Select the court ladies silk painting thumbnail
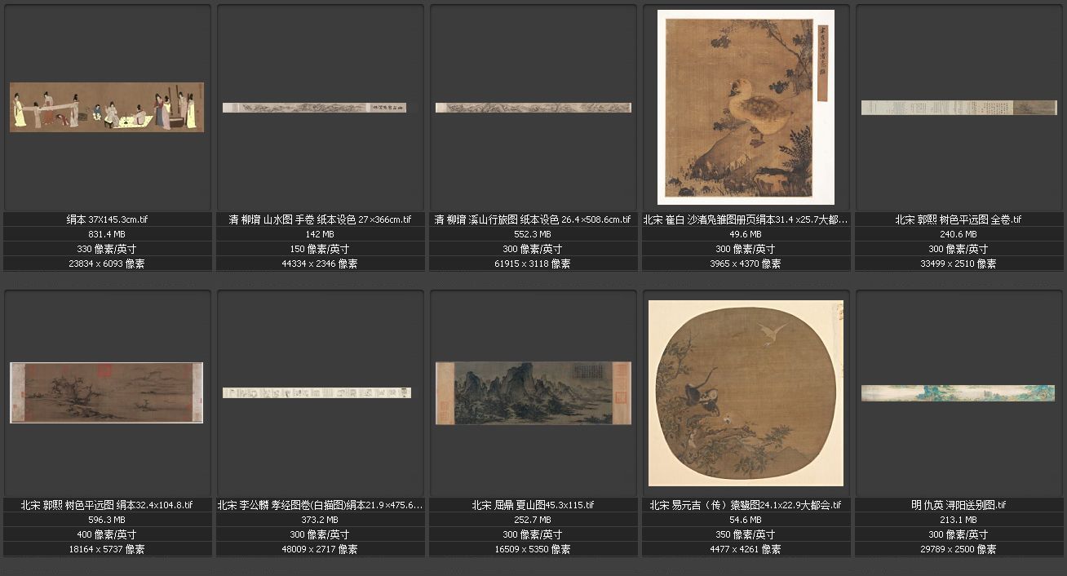The image size is (1067, 576). pos(107,107)
